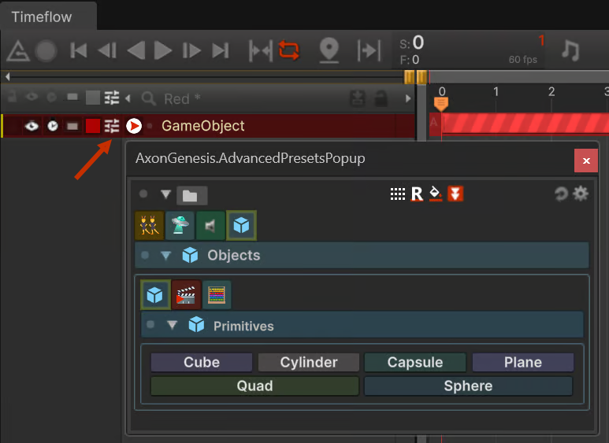Viewport: 609px width, 443px height.
Task: Jump to the last frame
Action: 221,50
